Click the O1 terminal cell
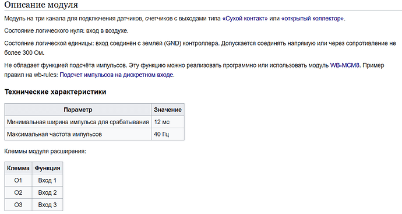This screenshot has width=402, height=214. coord(18,180)
